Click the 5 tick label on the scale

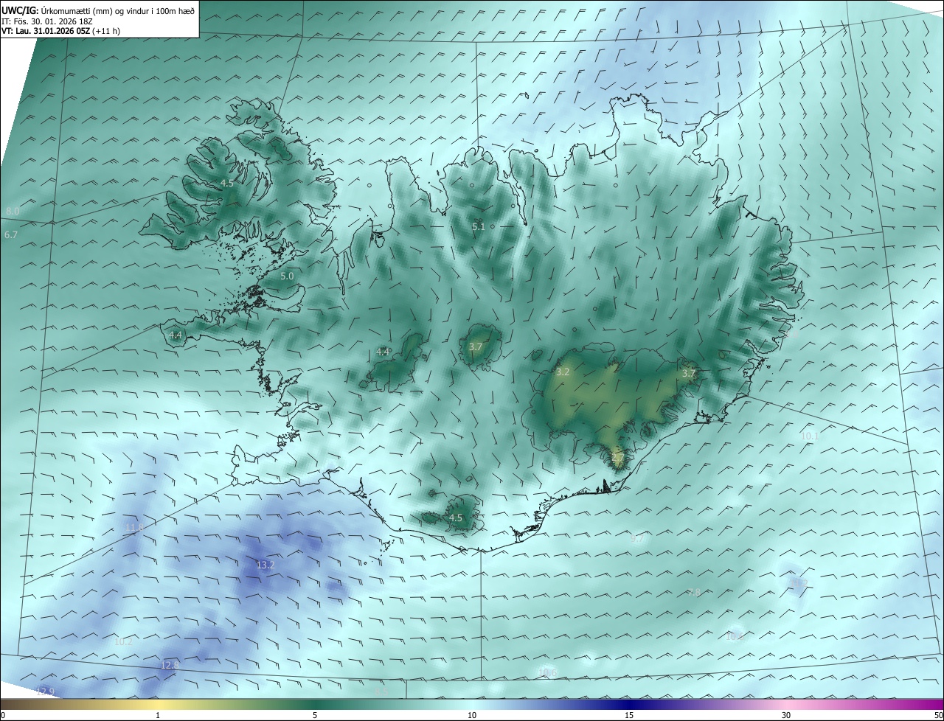click(x=315, y=715)
